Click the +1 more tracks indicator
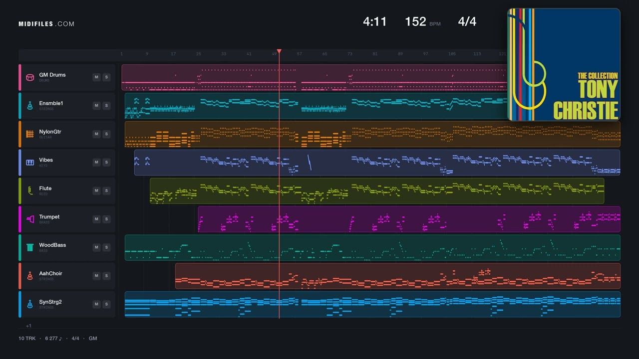 click(x=28, y=326)
